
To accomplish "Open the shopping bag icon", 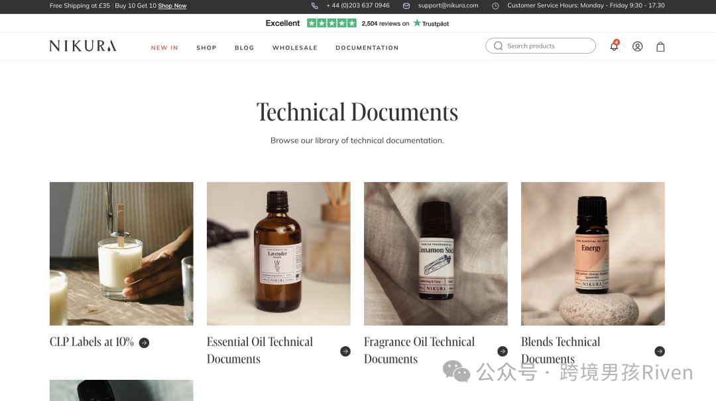I will tap(660, 46).
